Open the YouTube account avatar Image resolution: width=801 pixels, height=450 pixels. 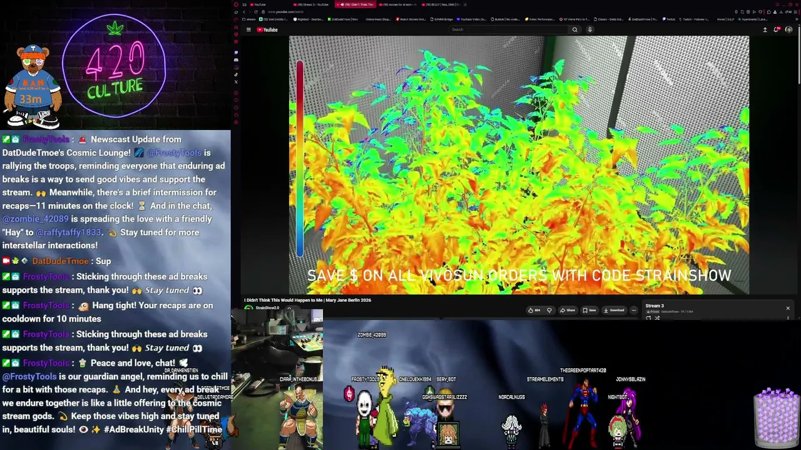[x=788, y=29]
